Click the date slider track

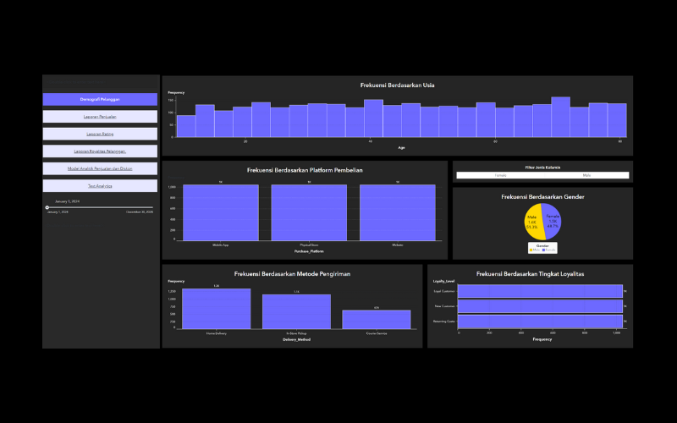(x=100, y=207)
